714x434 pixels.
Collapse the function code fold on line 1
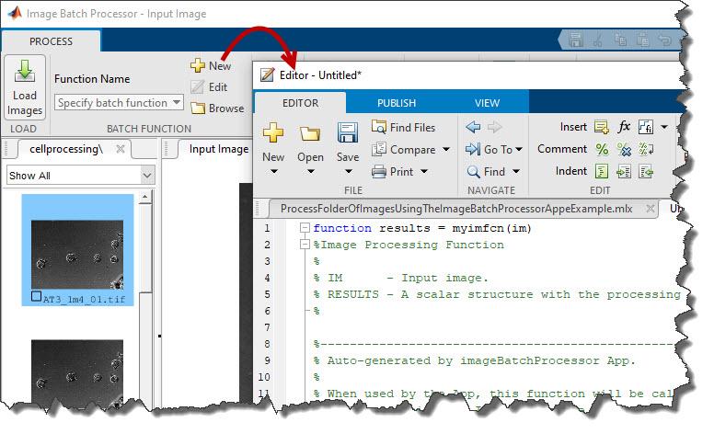[x=305, y=228]
